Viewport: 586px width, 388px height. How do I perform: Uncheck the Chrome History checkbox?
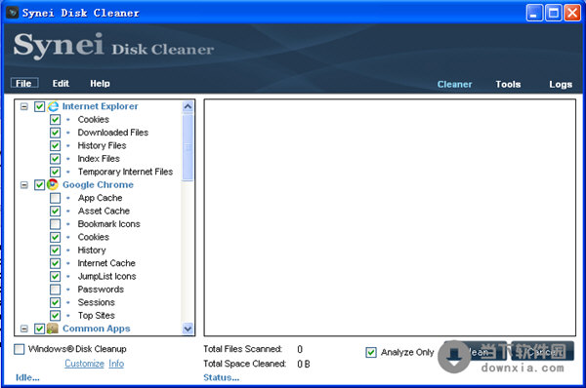coord(56,250)
